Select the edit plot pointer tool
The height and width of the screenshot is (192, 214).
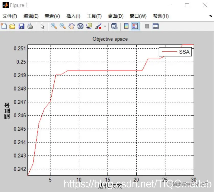(43, 26)
